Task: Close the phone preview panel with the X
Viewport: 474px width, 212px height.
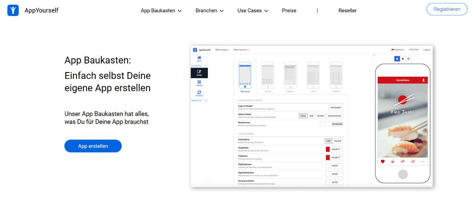Action: (374, 55)
